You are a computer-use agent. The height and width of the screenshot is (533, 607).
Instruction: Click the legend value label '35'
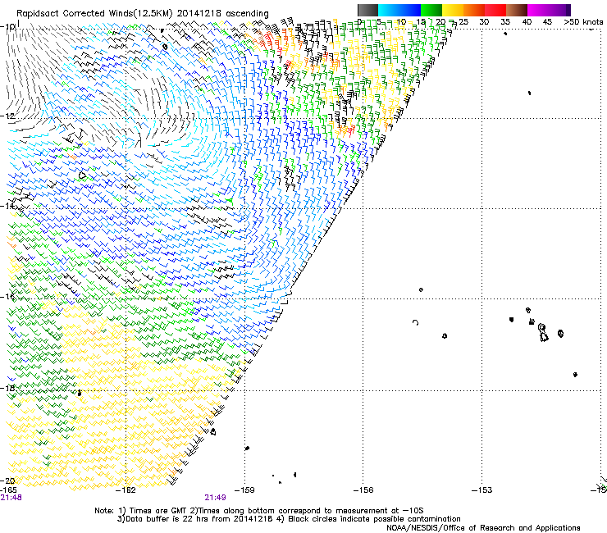505,22
